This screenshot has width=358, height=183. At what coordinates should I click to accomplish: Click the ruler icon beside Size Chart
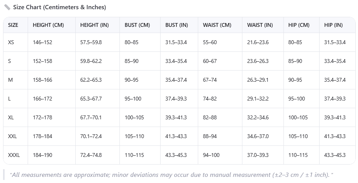coord(7,7)
